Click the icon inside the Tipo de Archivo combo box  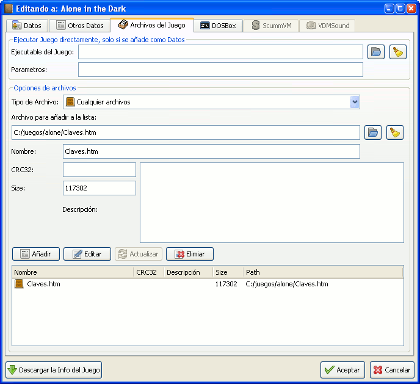point(70,102)
